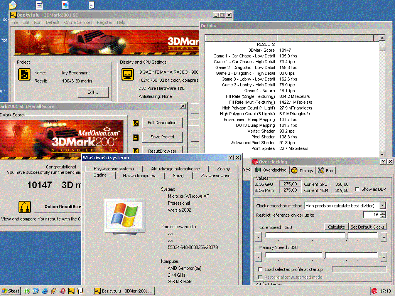Screen dimensions: 395x296
Task: Open the Register menu in 3DMark
Action: point(105,22)
